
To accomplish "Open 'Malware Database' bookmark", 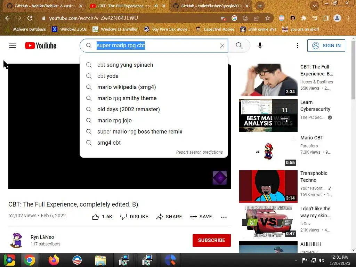I will click(26, 29).
